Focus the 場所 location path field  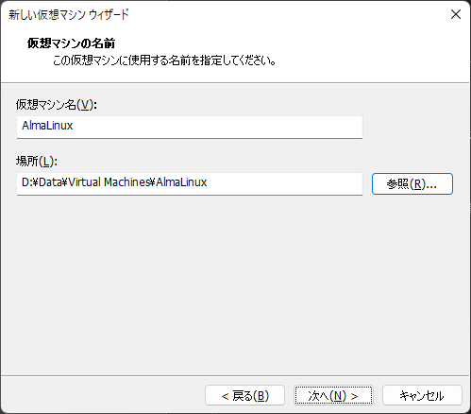tap(190, 183)
